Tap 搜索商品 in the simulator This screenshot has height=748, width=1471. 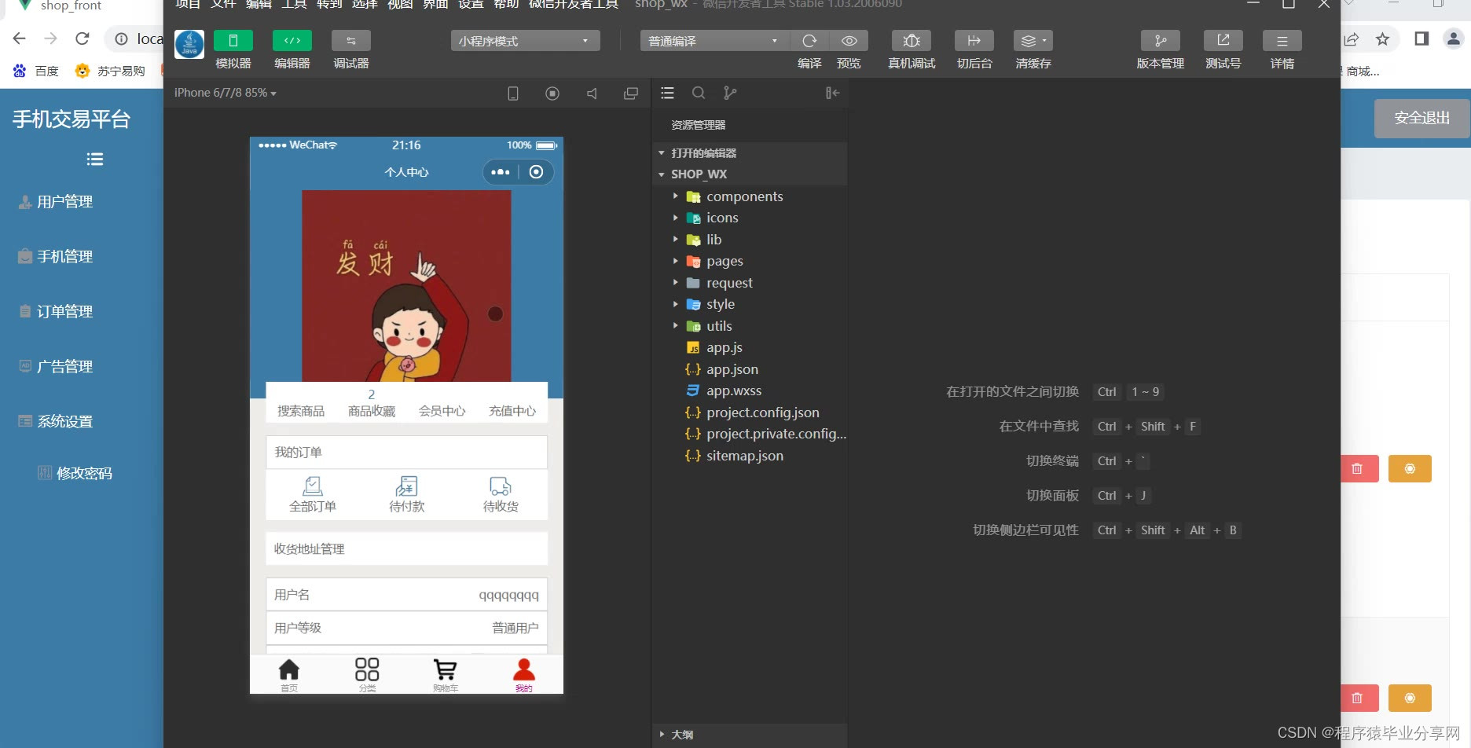click(x=301, y=411)
